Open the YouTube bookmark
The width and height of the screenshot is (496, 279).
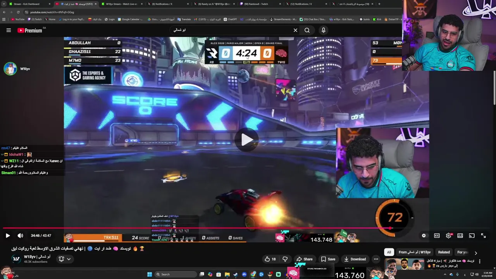click(x=18, y=19)
